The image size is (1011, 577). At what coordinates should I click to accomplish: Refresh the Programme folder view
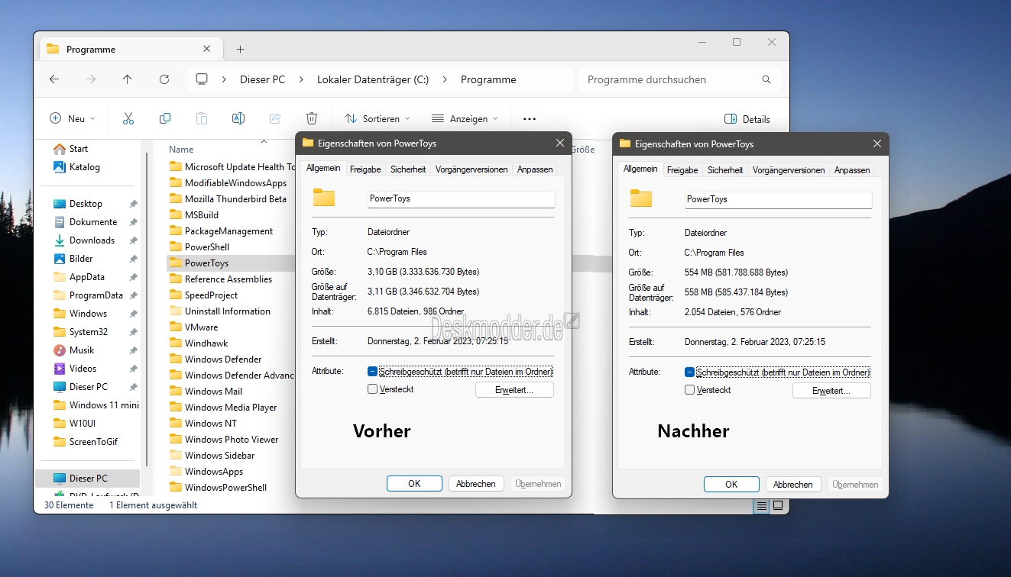[164, 79]
